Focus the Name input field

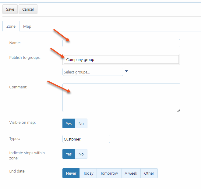(x=121, y=43)
